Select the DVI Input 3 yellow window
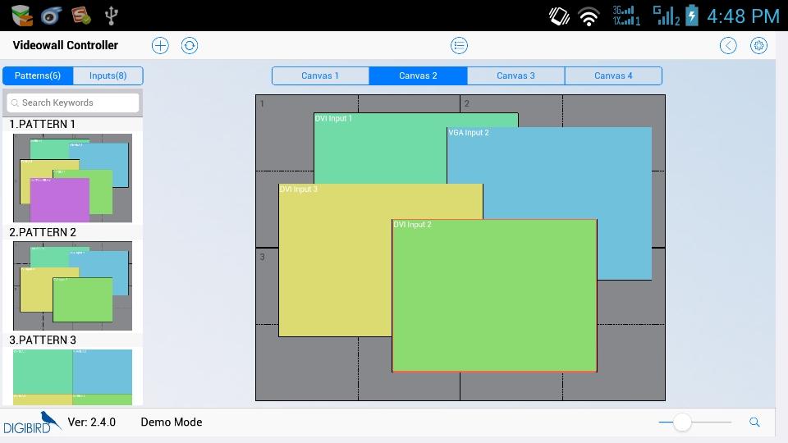Screen dimensions: 788x443 click(x=334, y=261)
